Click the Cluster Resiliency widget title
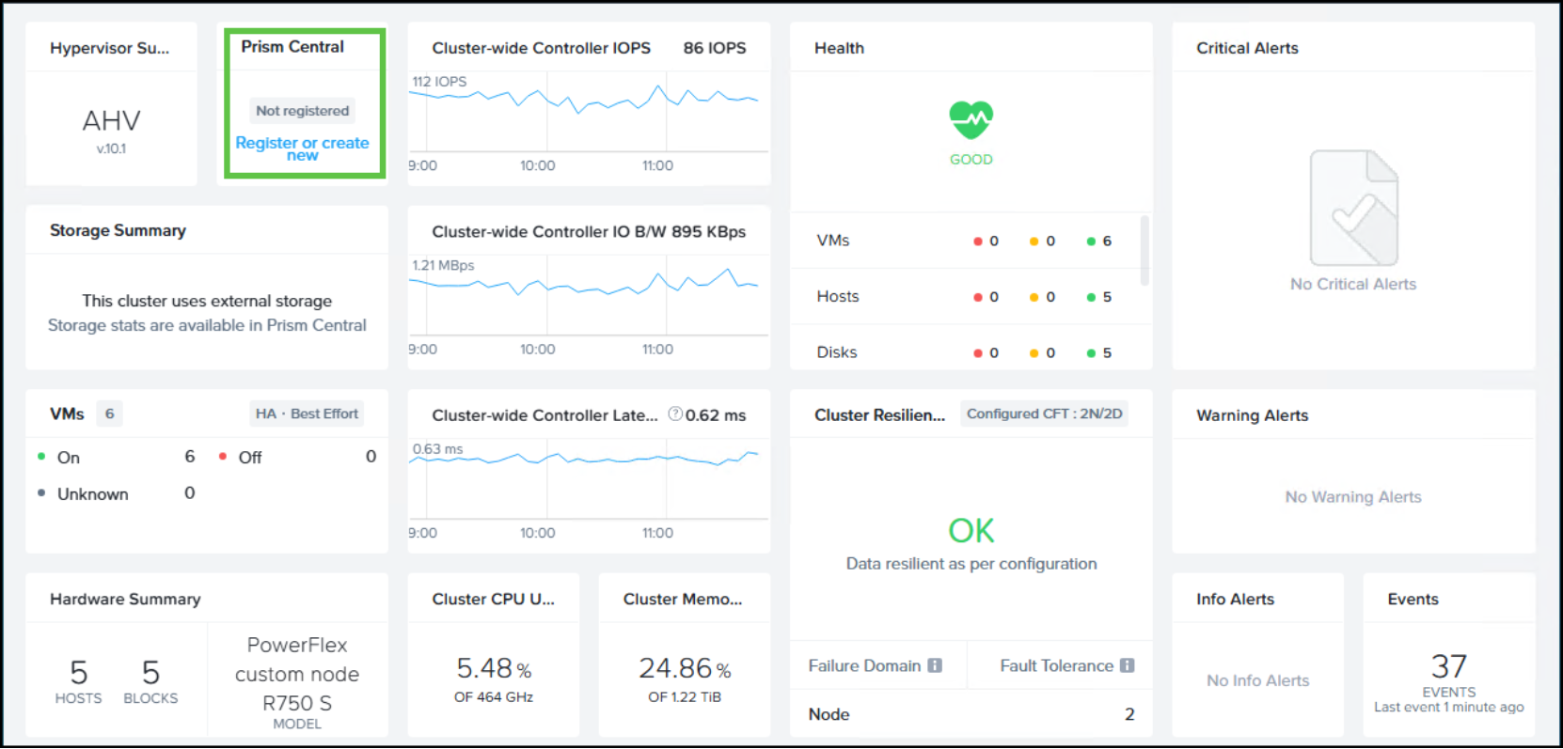Viewport: 1563px width, 749px height. point(879,415)
